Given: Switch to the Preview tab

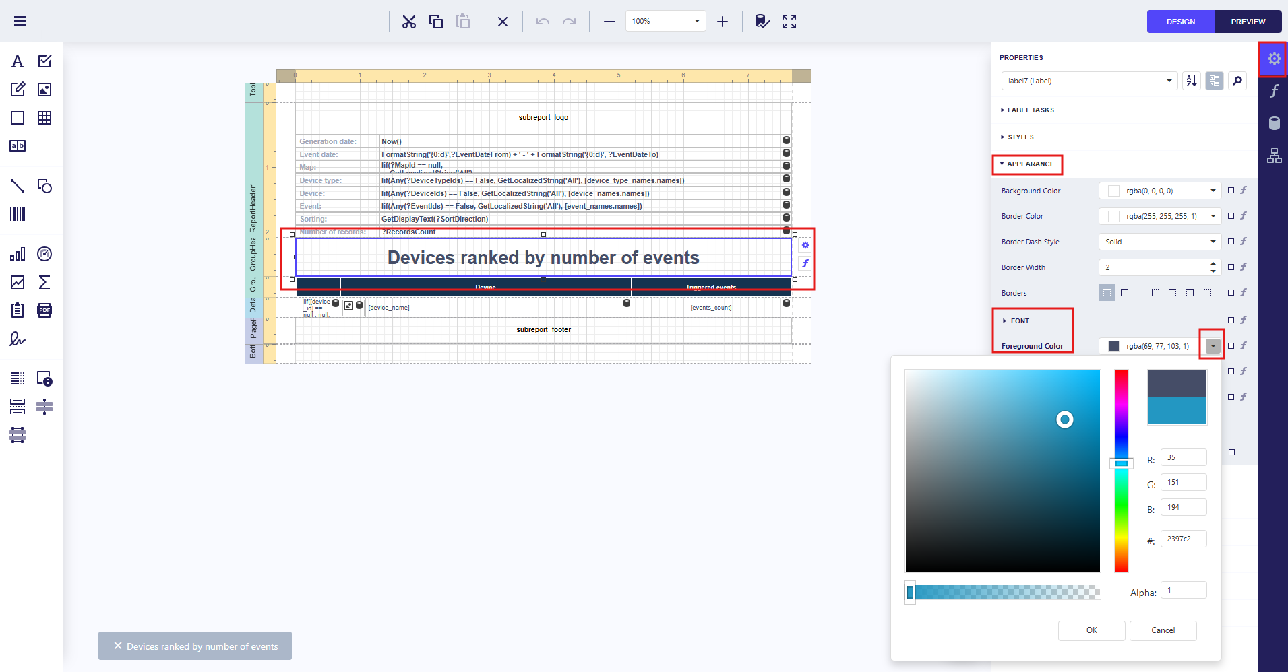Looking at the screenshot, I should click(1248, 22).
